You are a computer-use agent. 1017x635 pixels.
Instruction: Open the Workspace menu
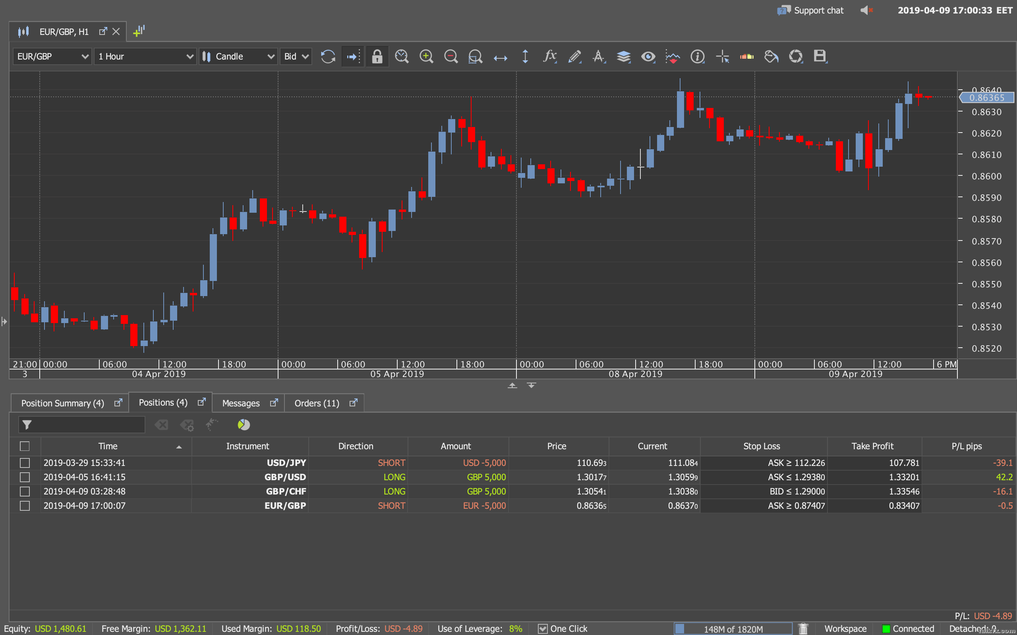click(x=845, y=629)
